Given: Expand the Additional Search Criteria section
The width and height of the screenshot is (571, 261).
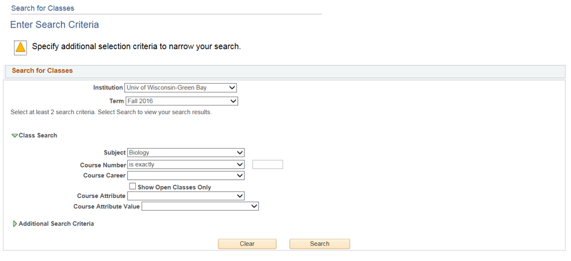Looking at the screenshot, I should (x=15, y=224).
